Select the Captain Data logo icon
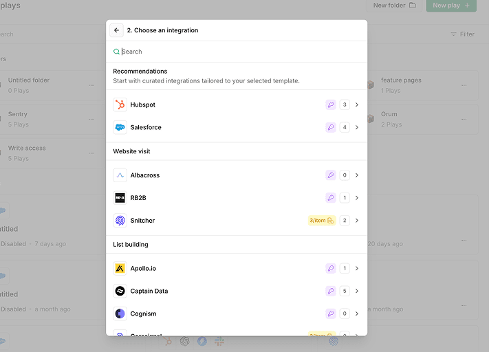 [120, 291]
